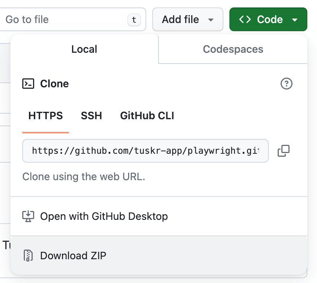Open the clone help question mark icon

286,84
